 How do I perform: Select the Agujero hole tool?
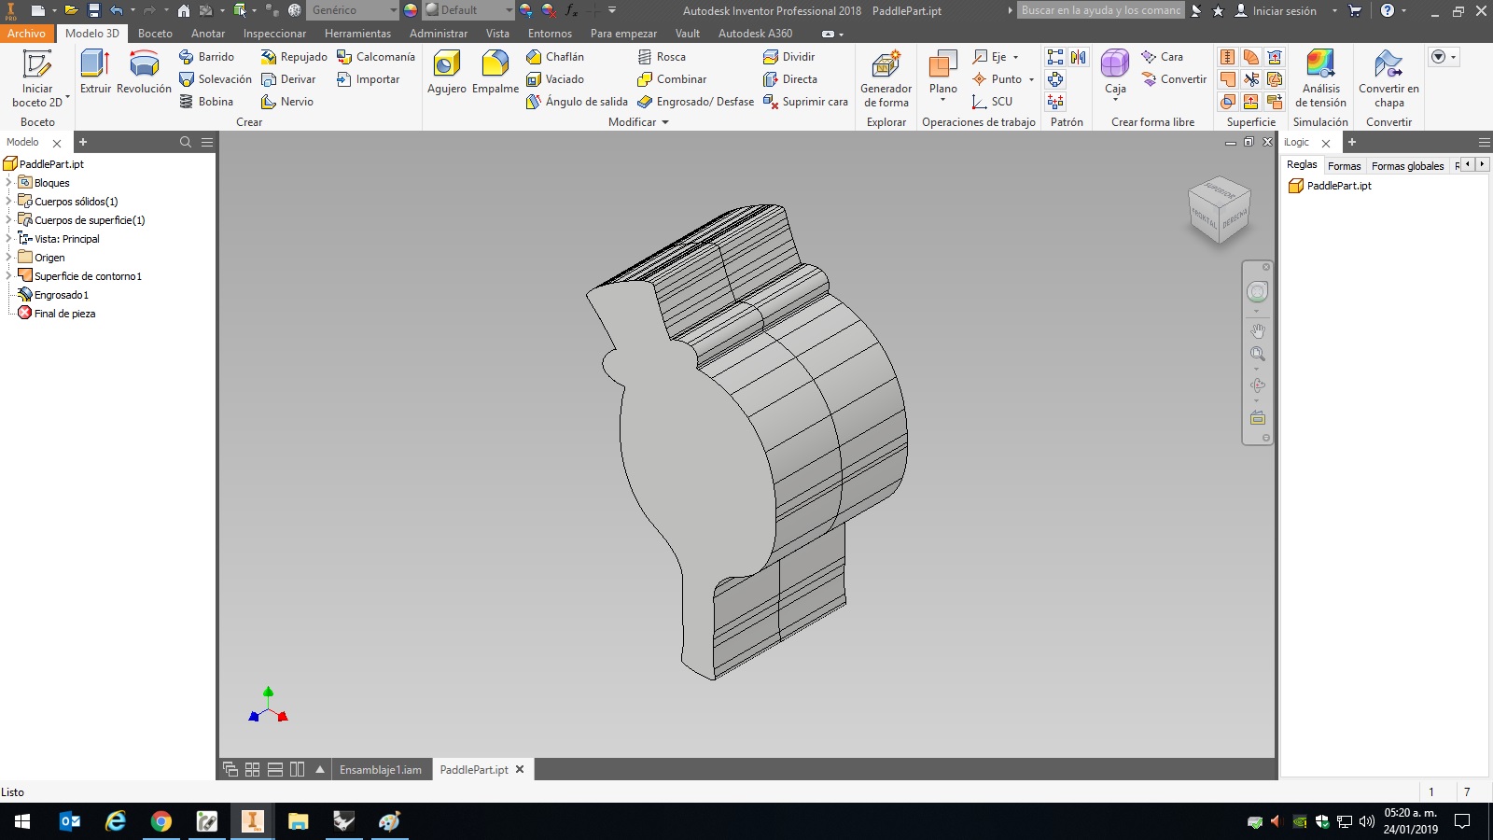tap(446, 73)
